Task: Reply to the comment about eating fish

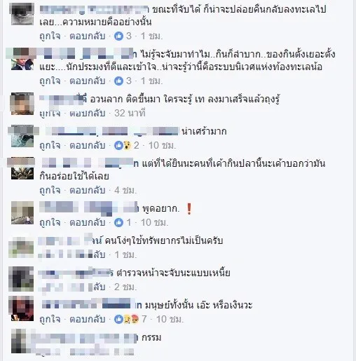Action: [x=88, y=191]
